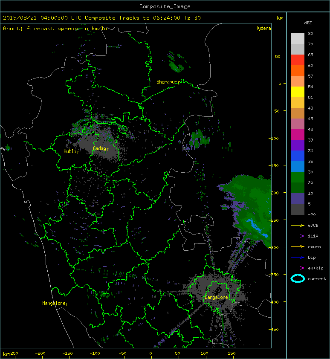Click the '50' tick on vertical axis
The image size is (330, 359).
pos(278,57)
